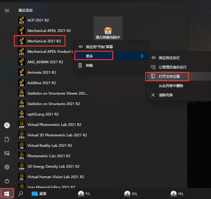Click optiSLang 2021 R2 label text

(43, 114)
